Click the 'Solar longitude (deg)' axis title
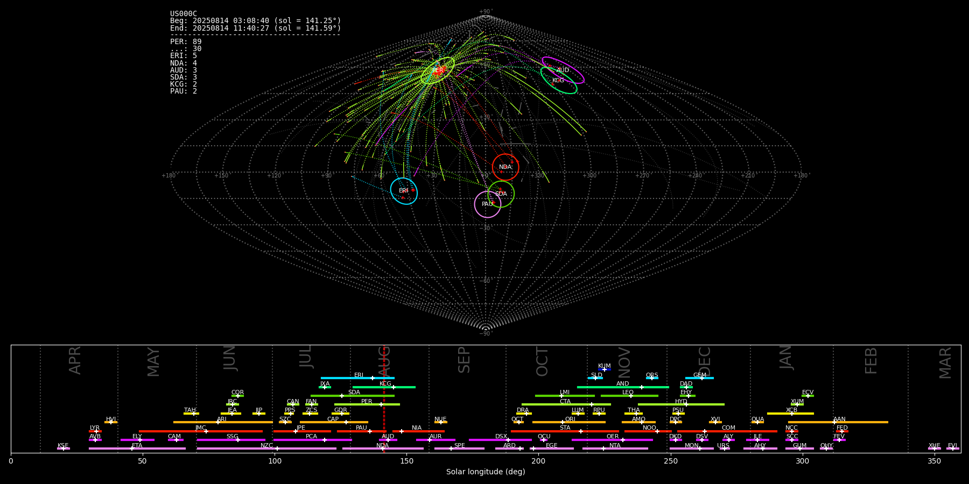969x484 pixels. tap(486, 472)
